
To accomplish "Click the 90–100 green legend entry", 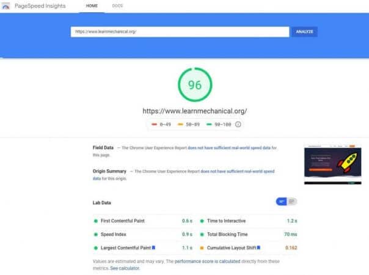I will (219, 124).
